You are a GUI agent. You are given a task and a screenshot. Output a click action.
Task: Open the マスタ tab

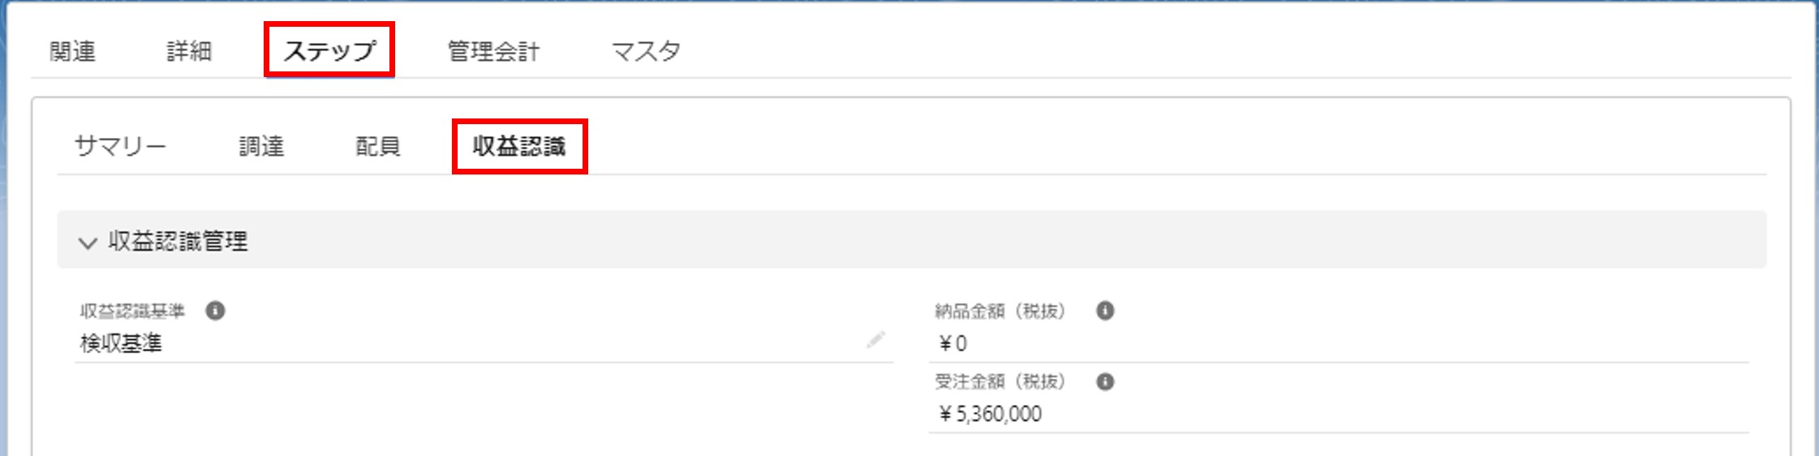(646, 52)
